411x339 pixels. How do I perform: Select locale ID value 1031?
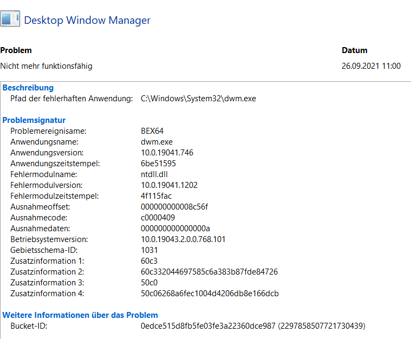149,250
